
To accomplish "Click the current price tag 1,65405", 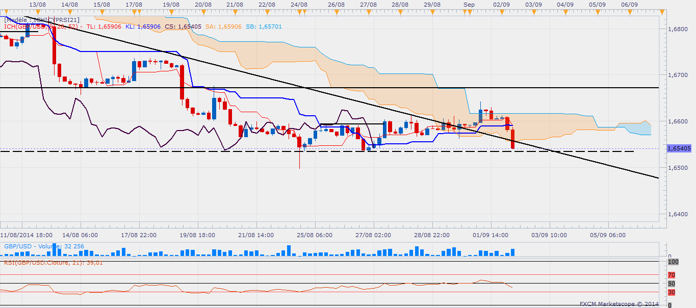I will (x=679, y=148).
